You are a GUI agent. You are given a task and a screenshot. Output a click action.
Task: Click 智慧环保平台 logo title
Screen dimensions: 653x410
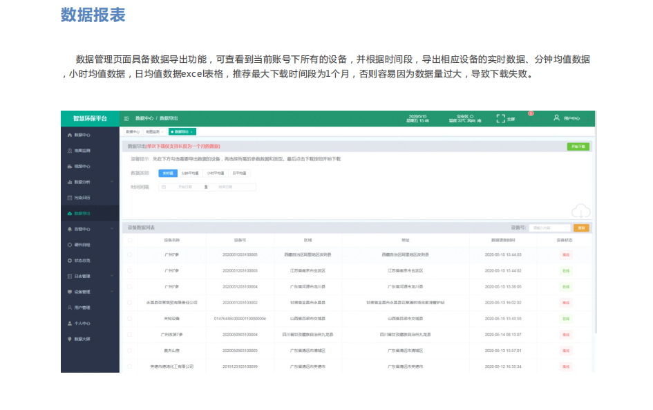pyautogui.click(x=90, y=119)
